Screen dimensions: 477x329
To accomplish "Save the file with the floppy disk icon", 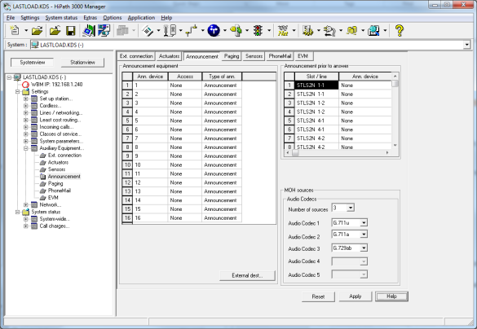I will pyautogui.click(x=71, y=31).
